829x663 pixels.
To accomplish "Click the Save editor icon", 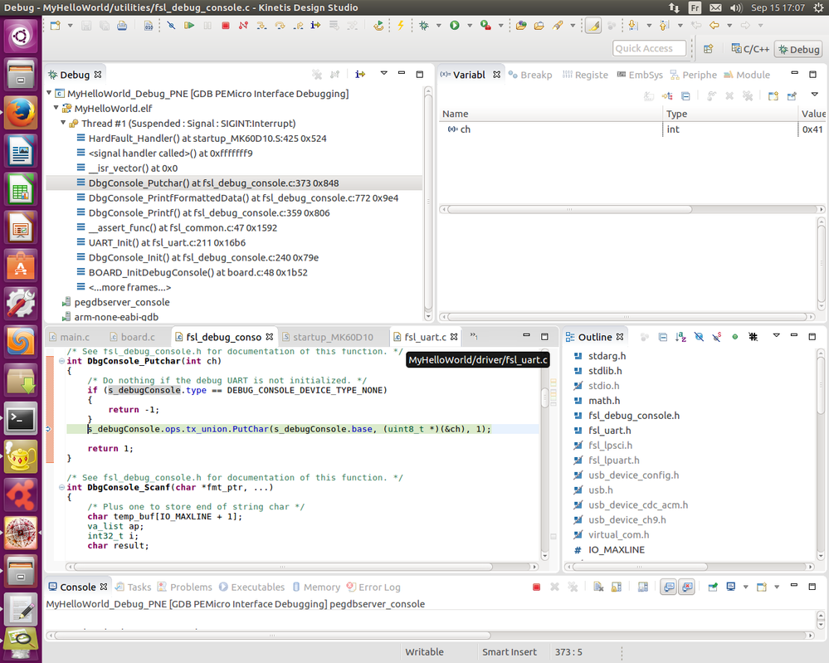I will (85, 25).
